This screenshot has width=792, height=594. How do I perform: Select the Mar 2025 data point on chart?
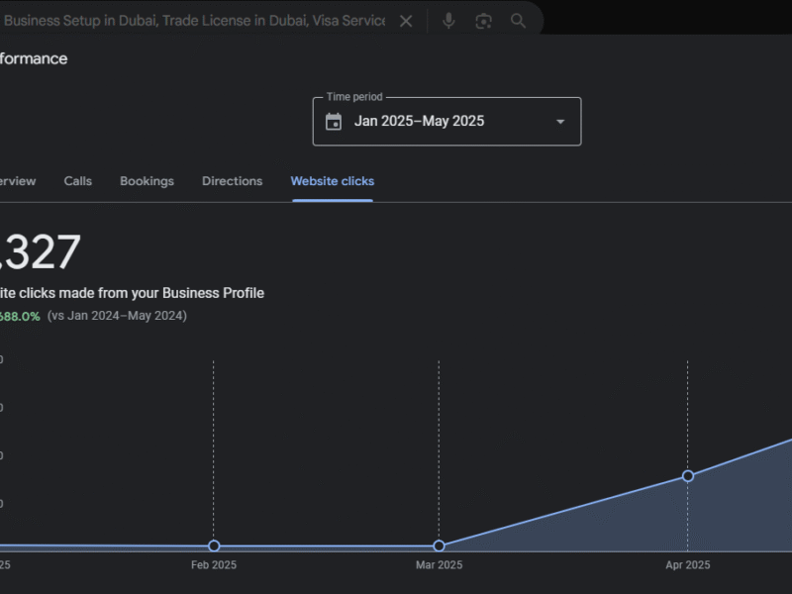pos(439,546)
